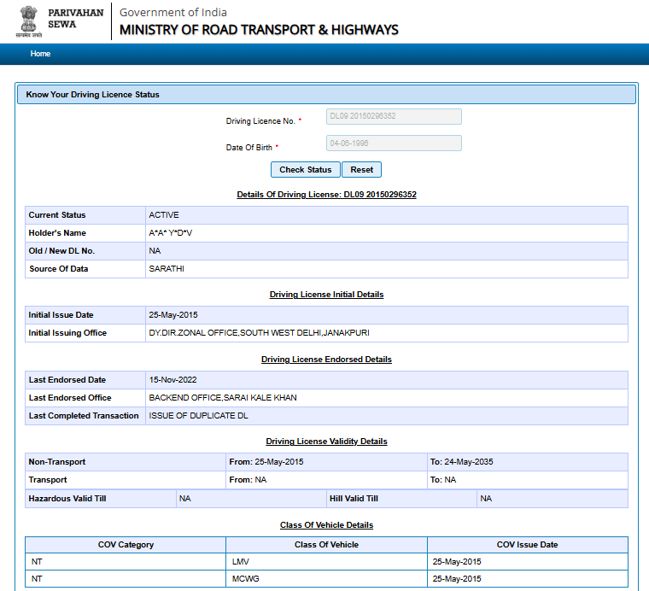Click the Date Of Birth input field

tap(394, 143)
